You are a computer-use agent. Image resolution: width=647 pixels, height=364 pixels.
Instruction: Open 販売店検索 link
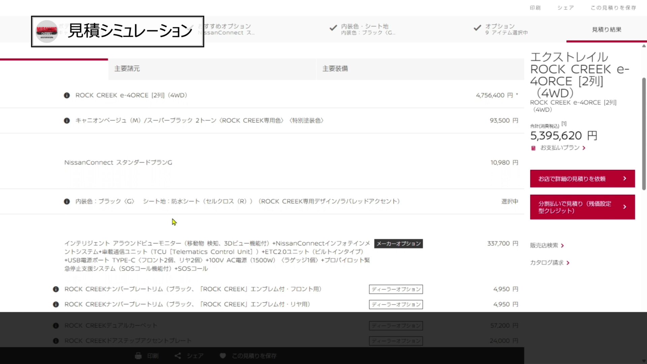click(544, 245)
